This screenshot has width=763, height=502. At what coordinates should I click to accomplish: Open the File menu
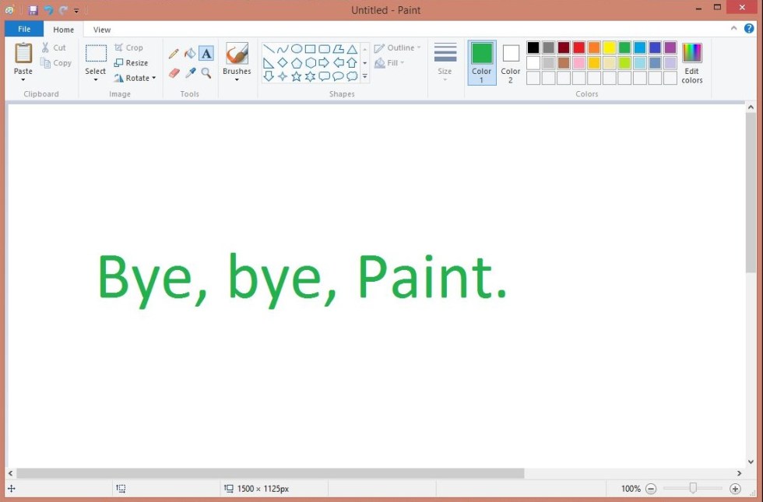point(24,30)
